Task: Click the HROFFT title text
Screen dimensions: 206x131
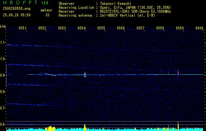Action: [21, 3]
